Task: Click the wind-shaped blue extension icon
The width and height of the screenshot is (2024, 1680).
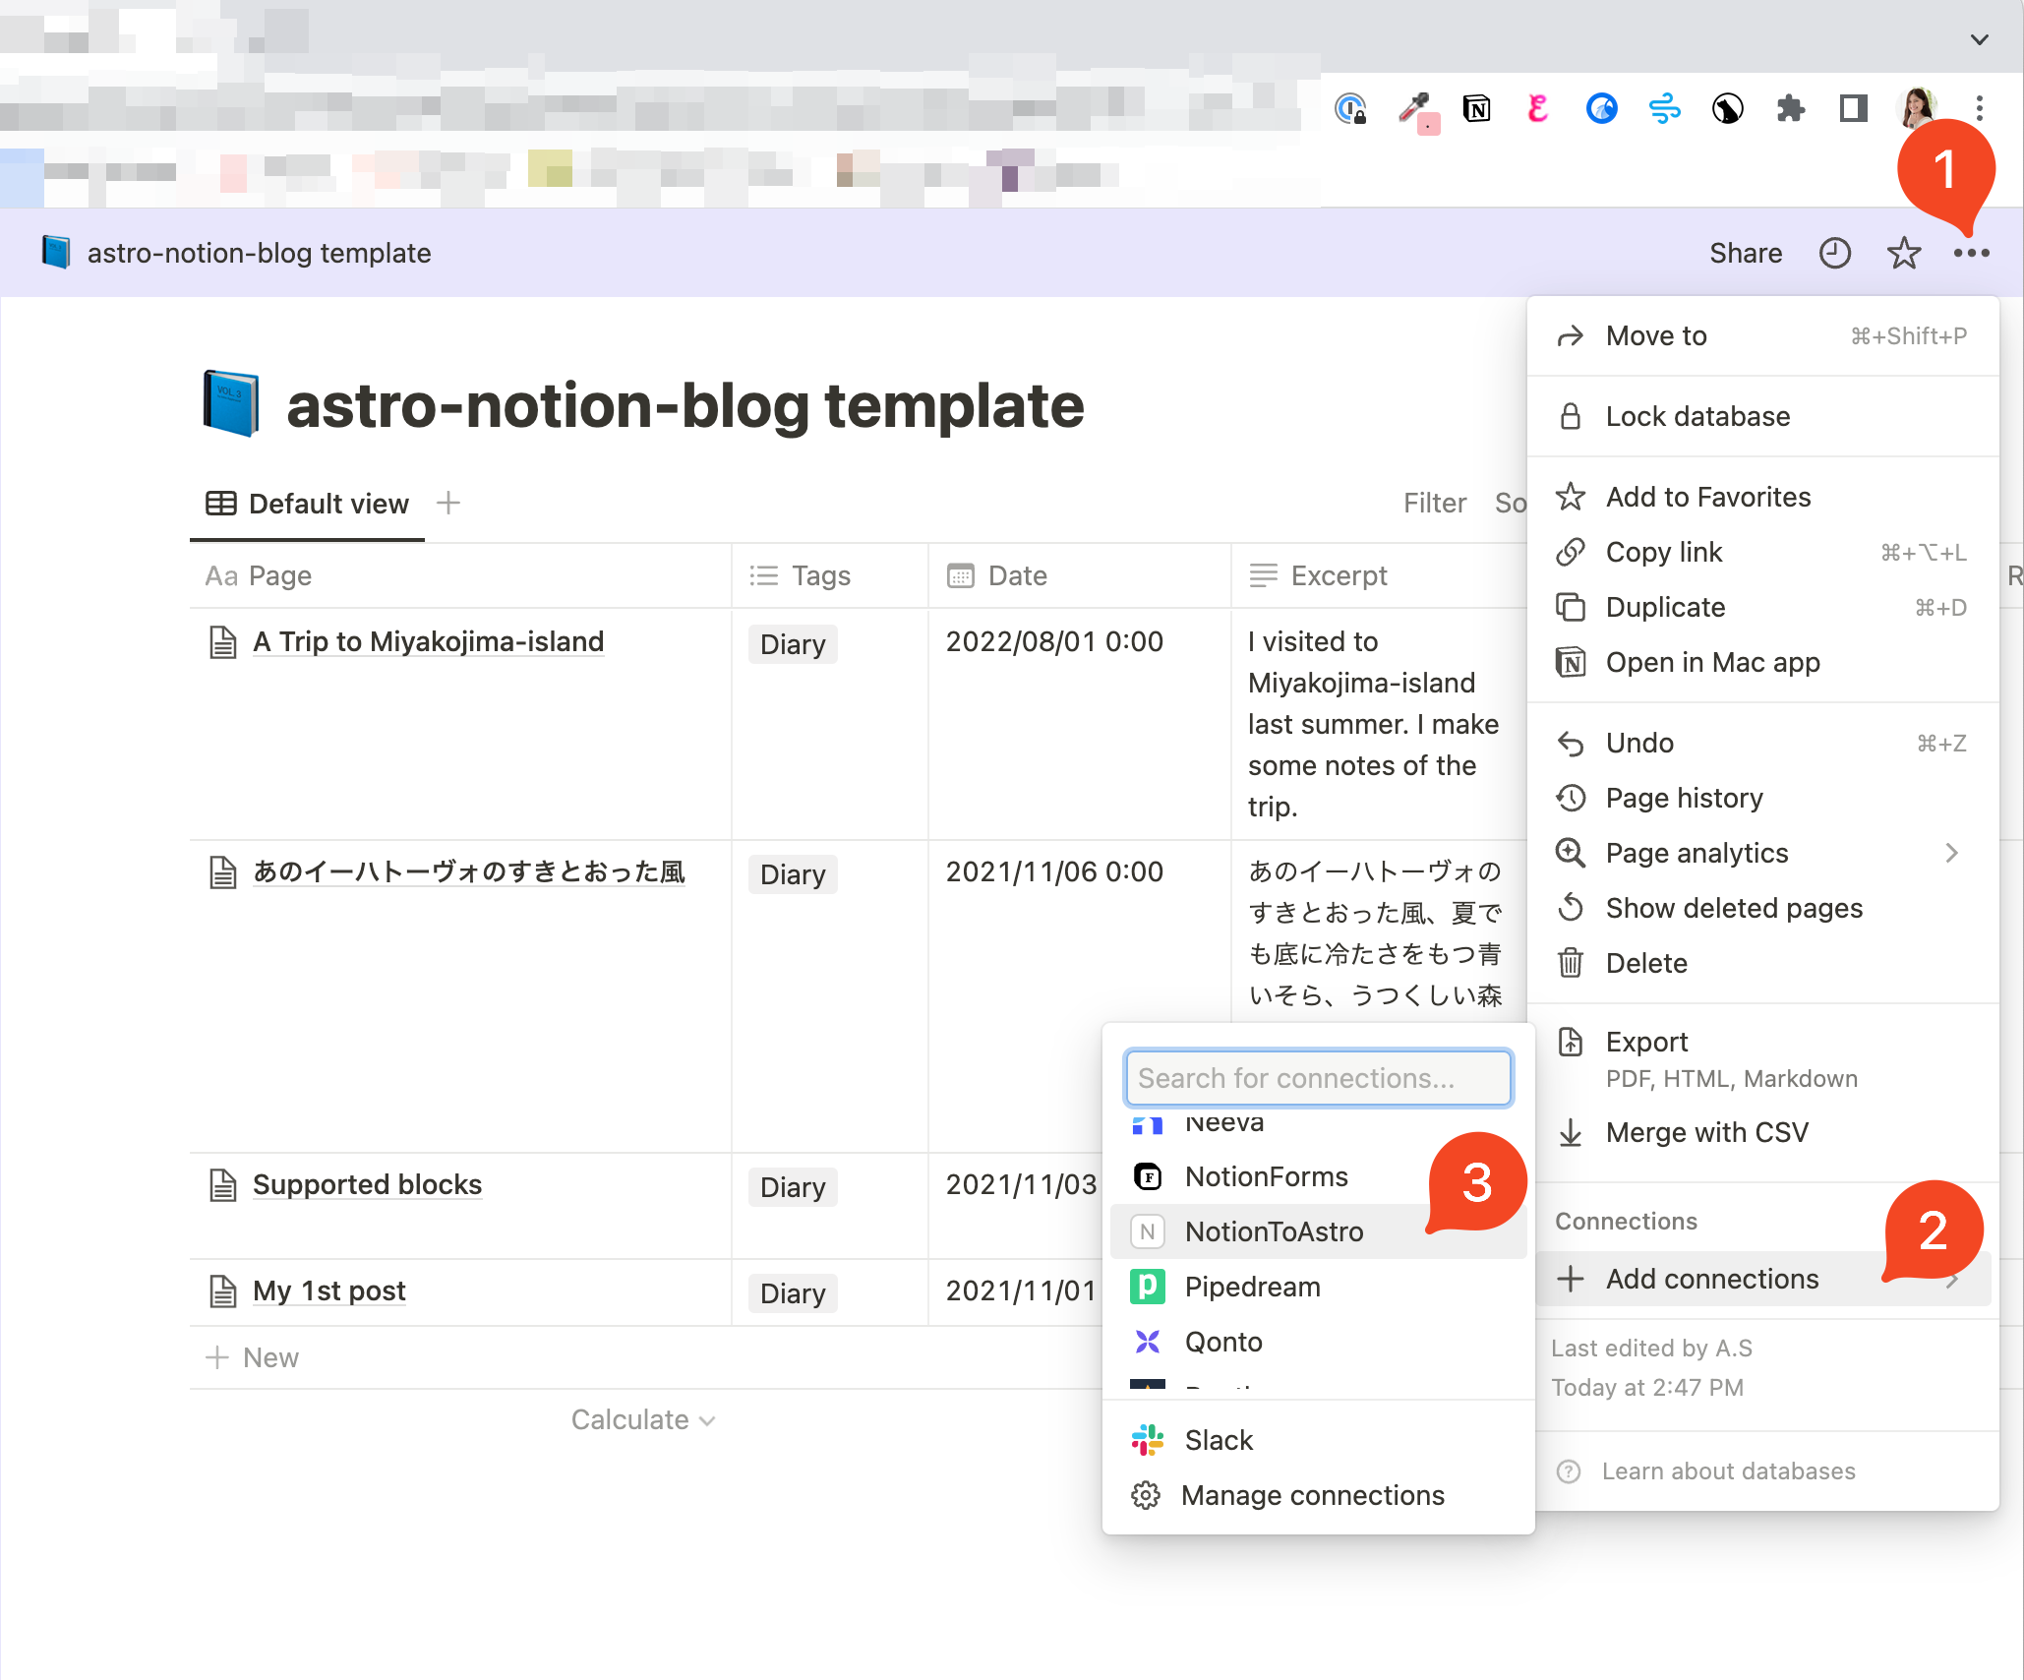Action: click(1665, 108)
